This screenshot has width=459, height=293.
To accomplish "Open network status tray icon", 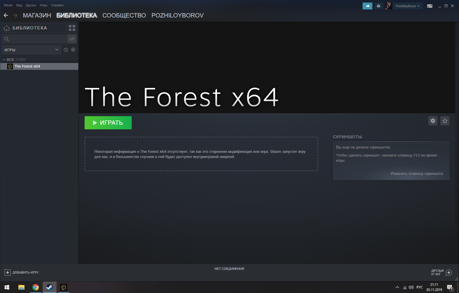I will pos(404,288).
